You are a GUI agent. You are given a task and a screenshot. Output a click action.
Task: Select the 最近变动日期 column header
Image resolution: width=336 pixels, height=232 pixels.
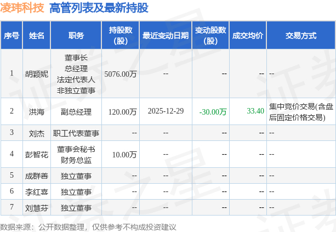[x=166, y=36]
